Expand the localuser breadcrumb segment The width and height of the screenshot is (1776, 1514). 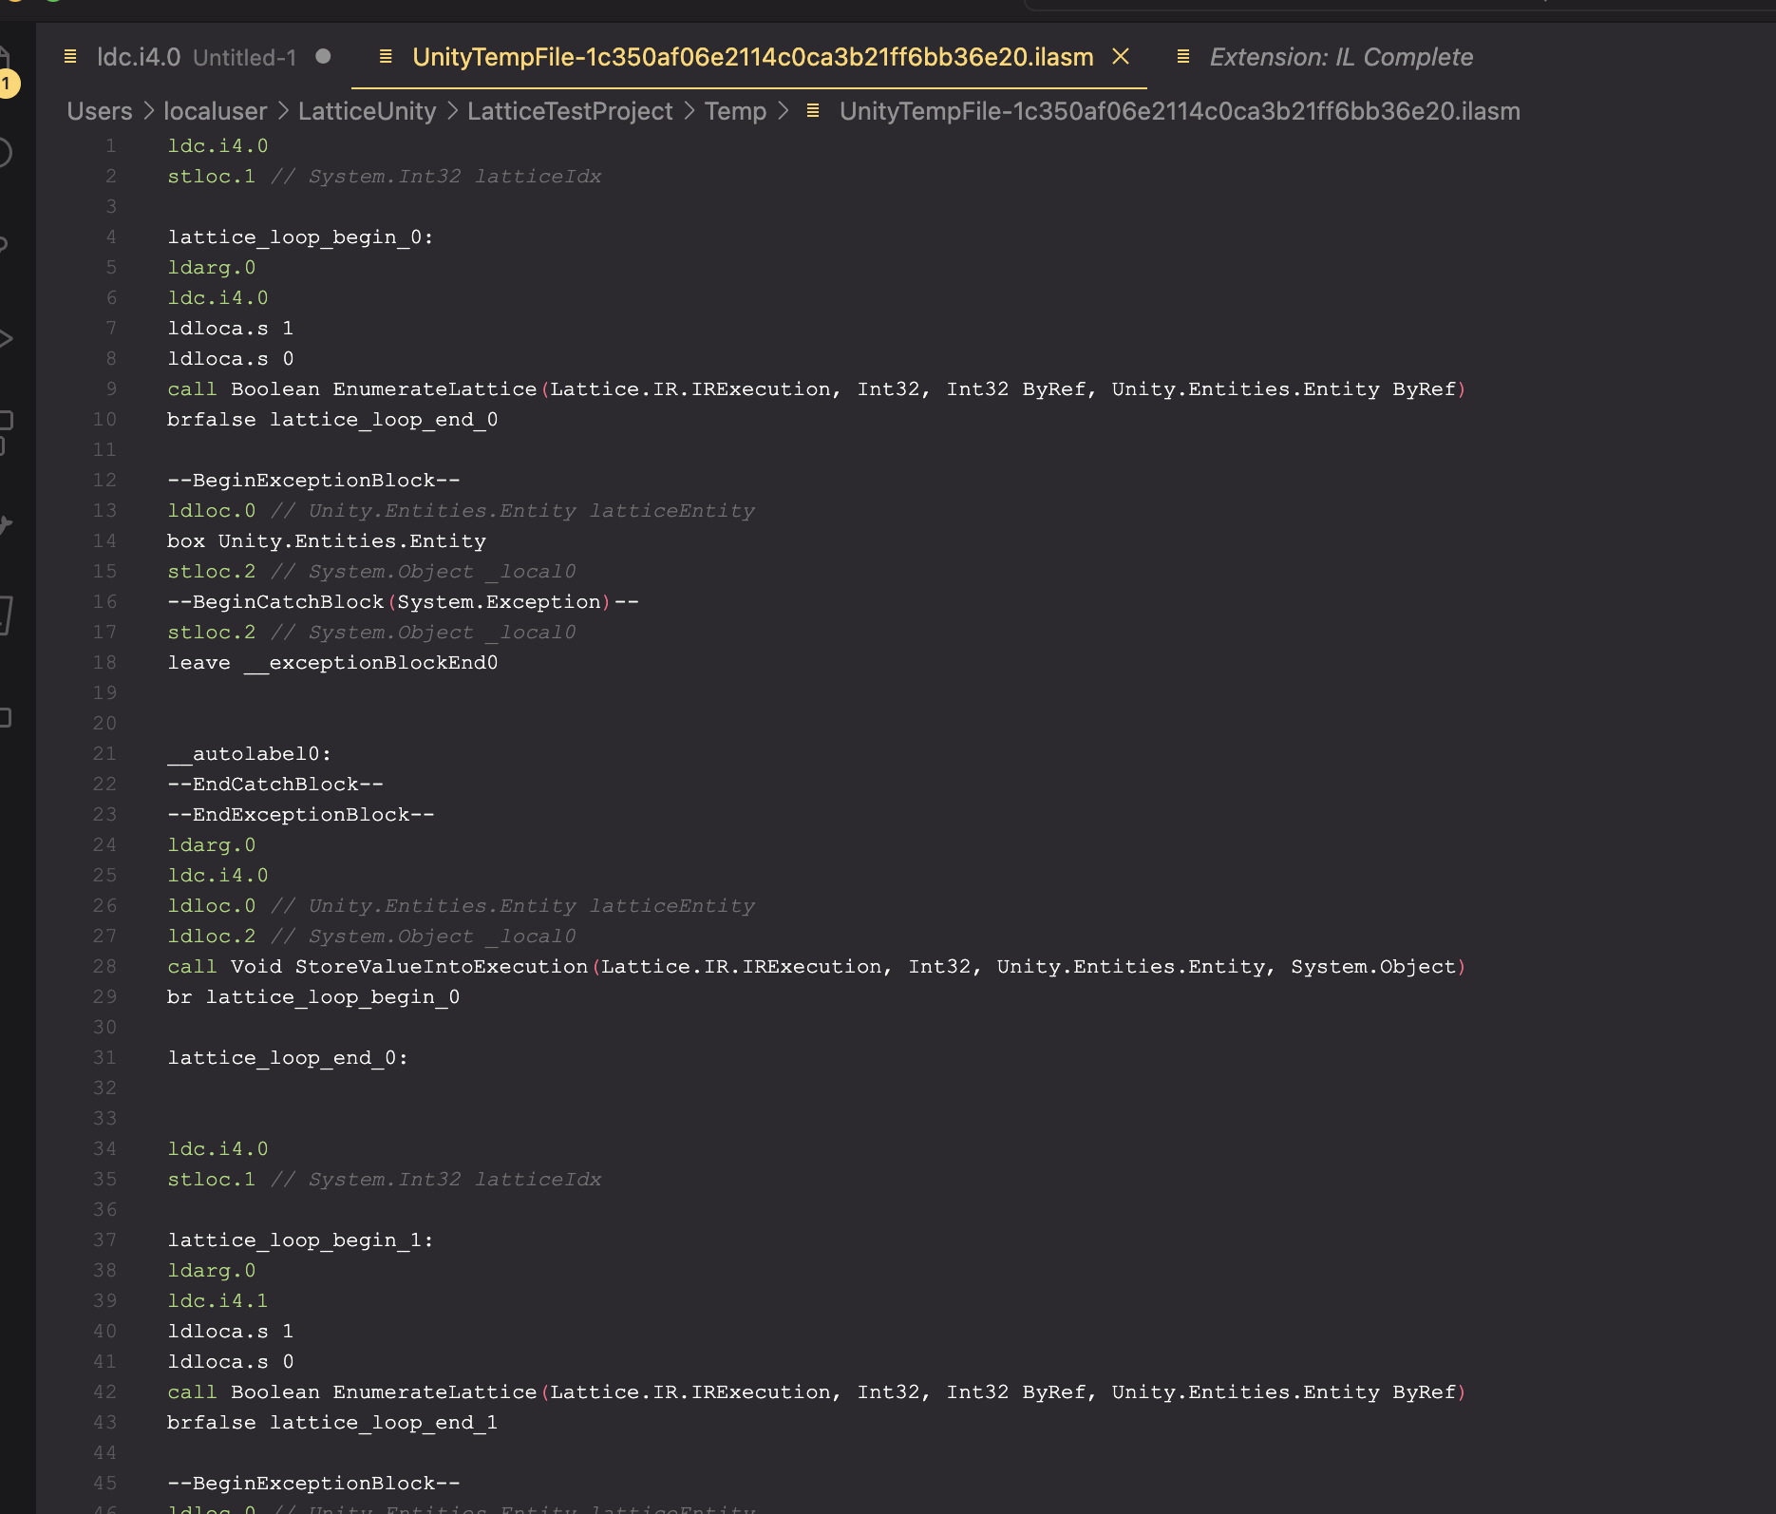pyautogui.click(x=215, y=111)
